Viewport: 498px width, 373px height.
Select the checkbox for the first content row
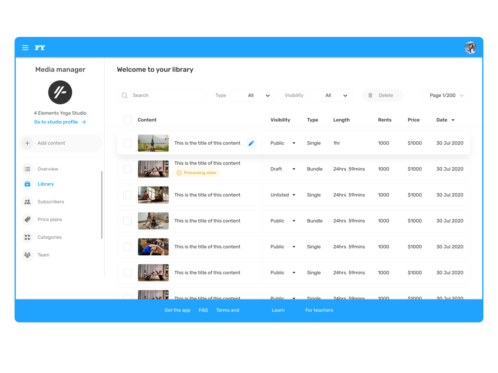point(127,143)
